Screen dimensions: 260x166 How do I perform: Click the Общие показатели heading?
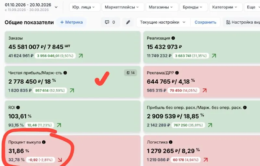29,22
